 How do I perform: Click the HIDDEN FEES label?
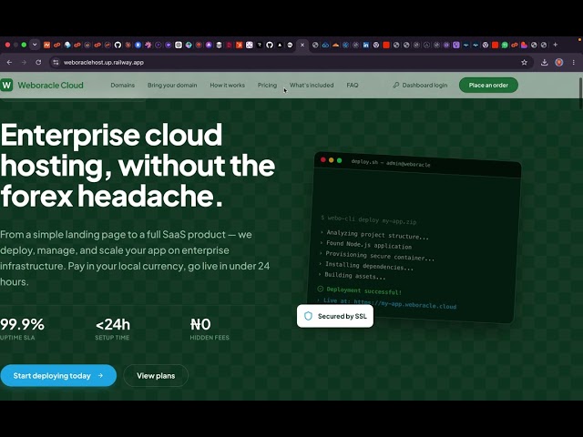(x=210, y=338)
